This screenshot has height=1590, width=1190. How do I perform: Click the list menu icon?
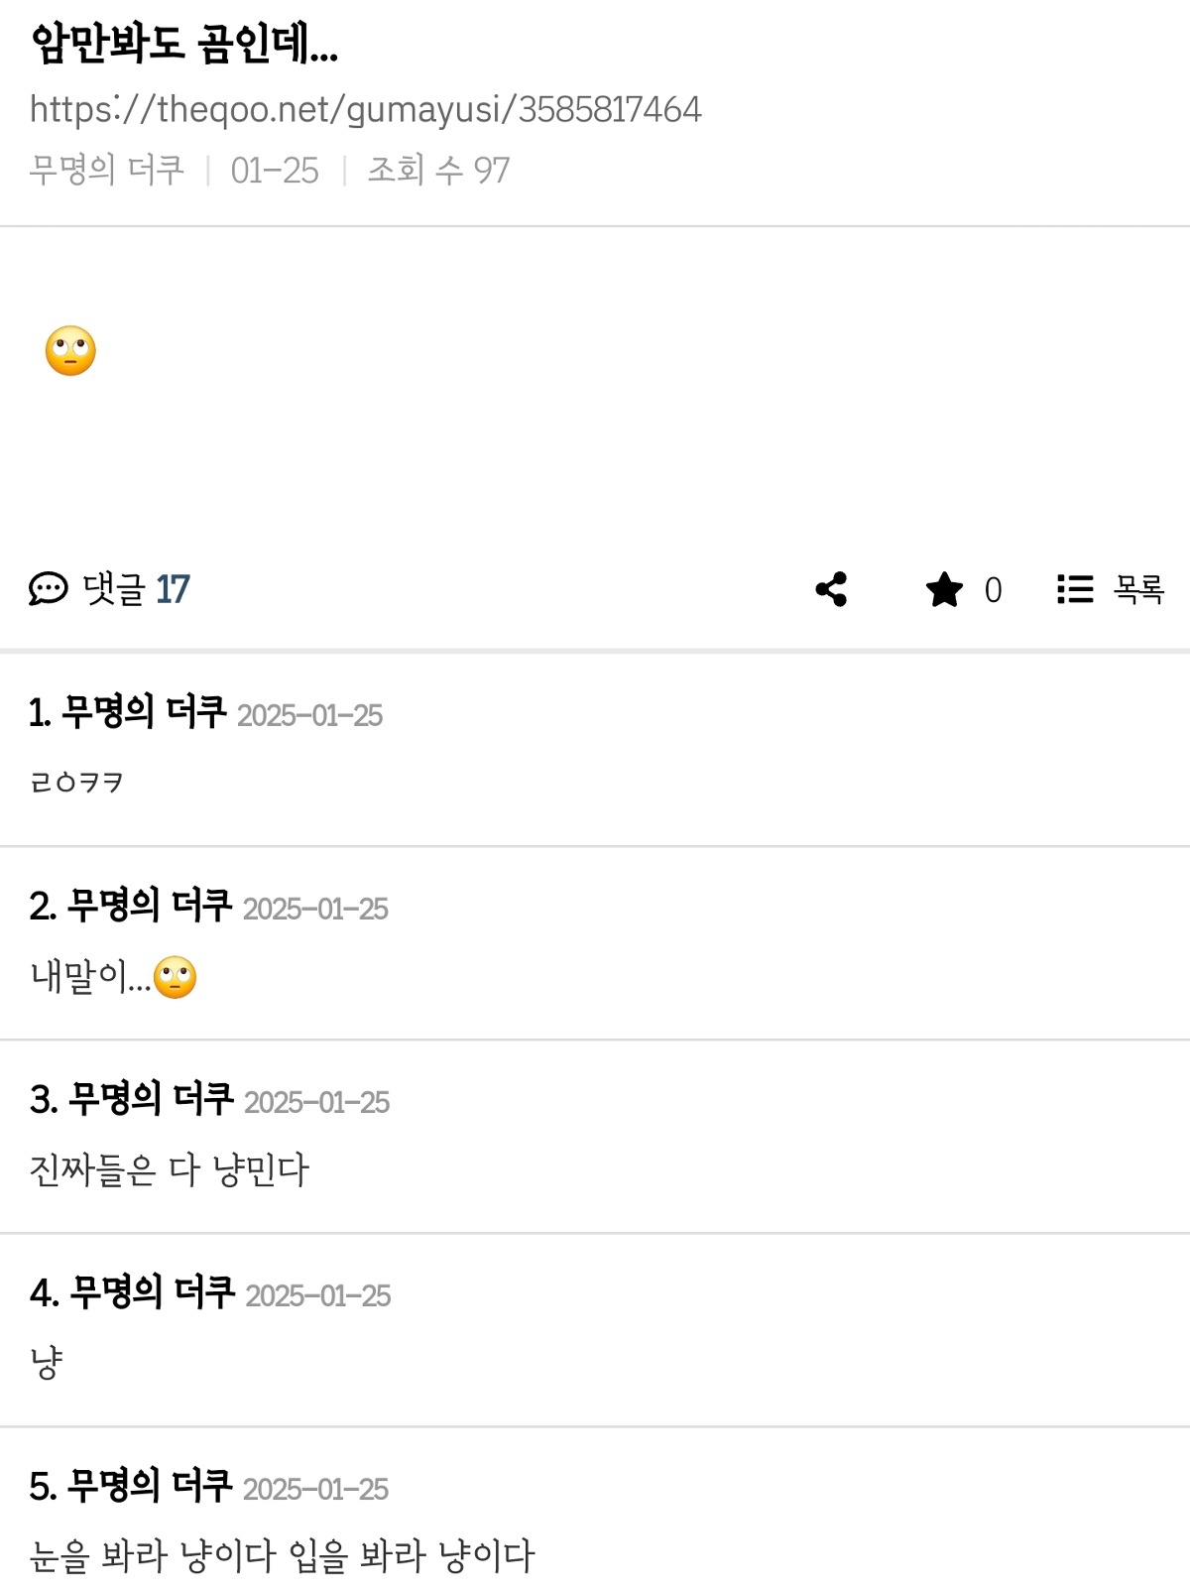coord(1075,589)
